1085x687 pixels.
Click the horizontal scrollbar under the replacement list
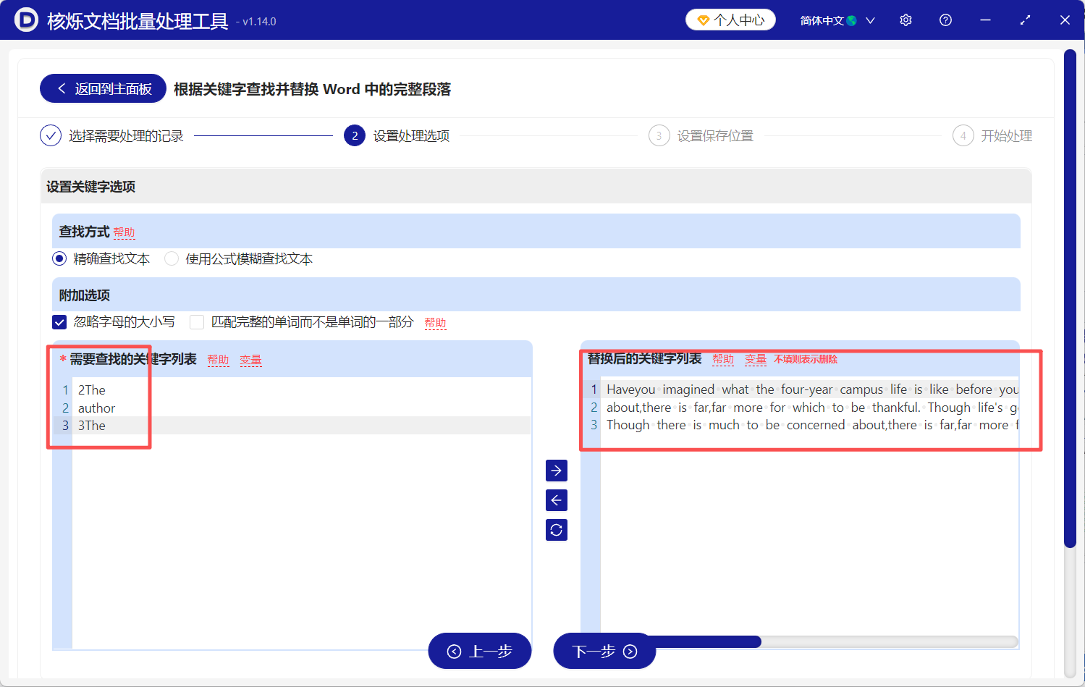(724, 641)
